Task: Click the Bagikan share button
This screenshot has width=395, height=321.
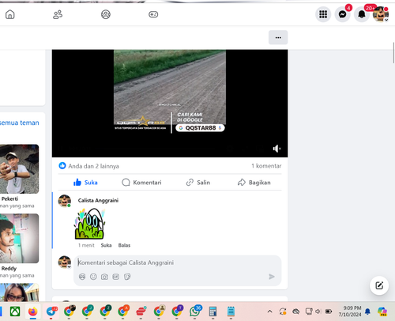Action: (254, 183)
